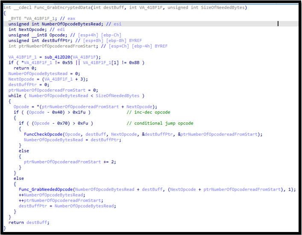Click the '++ptrNumberOfOpcodereadFromStart;' increment line

[61, 200]
